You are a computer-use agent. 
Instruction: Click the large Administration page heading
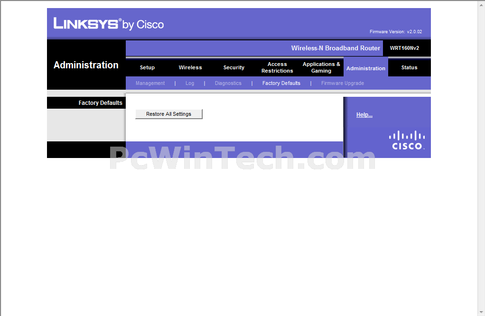pyautogui.click(x=86, y=65)
